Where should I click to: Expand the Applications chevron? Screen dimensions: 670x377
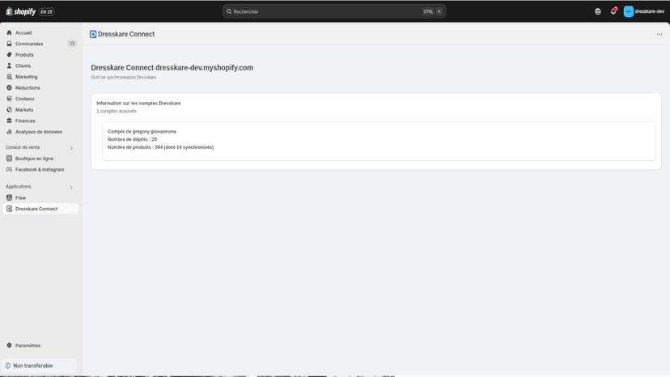(x=71, y=187)
